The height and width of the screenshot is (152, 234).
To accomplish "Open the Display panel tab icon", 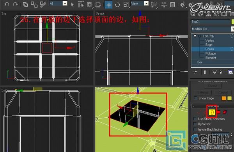I will click(224, 14).
